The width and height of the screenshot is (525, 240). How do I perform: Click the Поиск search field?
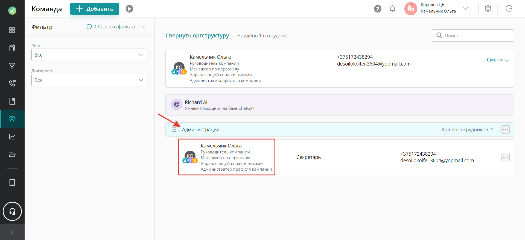click(473, 35)
